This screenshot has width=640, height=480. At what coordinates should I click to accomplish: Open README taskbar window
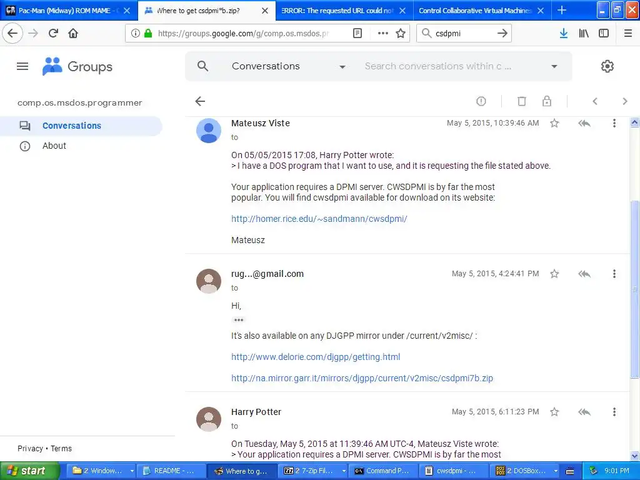172,471
